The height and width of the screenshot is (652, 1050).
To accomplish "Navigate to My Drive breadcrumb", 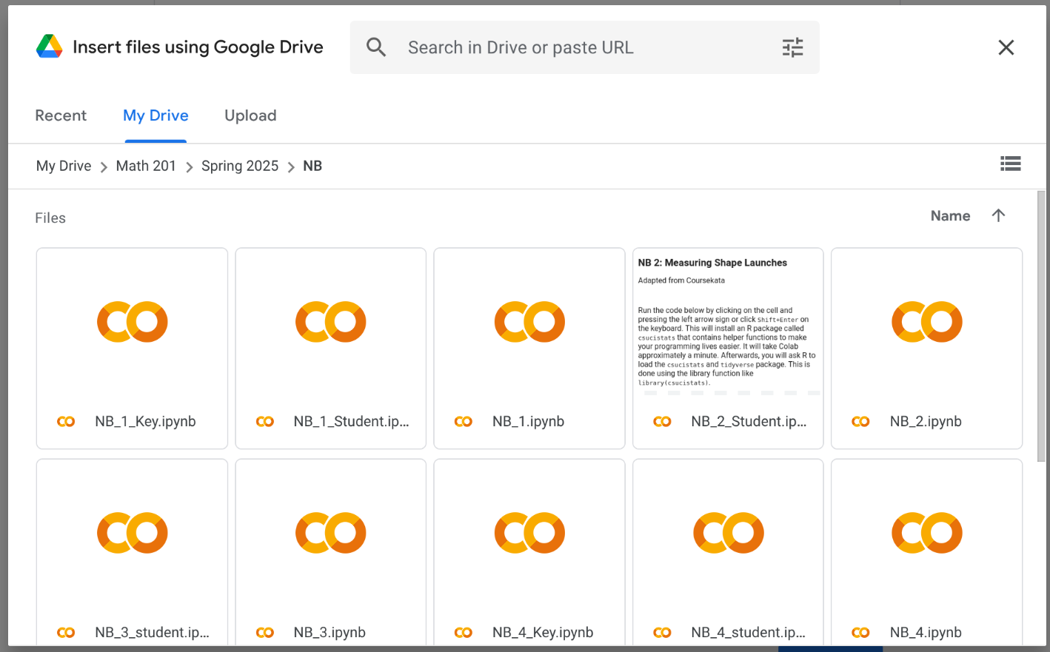I will click(x=64, y=166).
